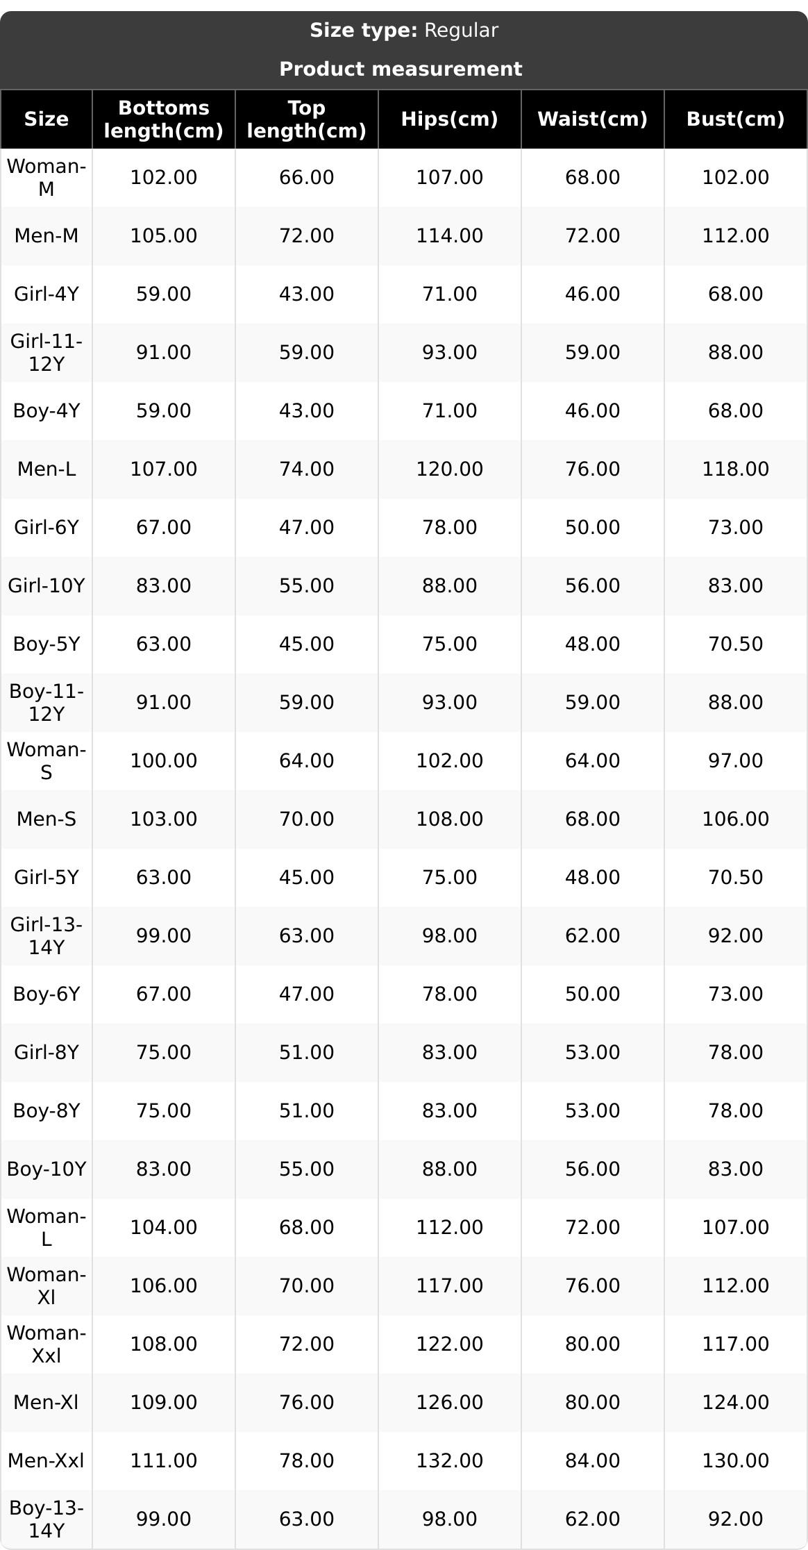Viewport: 808px width, 1550px height.
Task: Click the Boy-13-14Y size label
Action: [x=47, y=1519]
